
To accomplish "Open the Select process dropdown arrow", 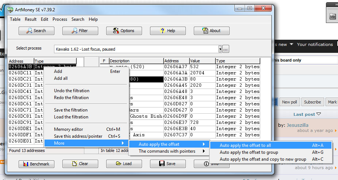I will [220, 49].
